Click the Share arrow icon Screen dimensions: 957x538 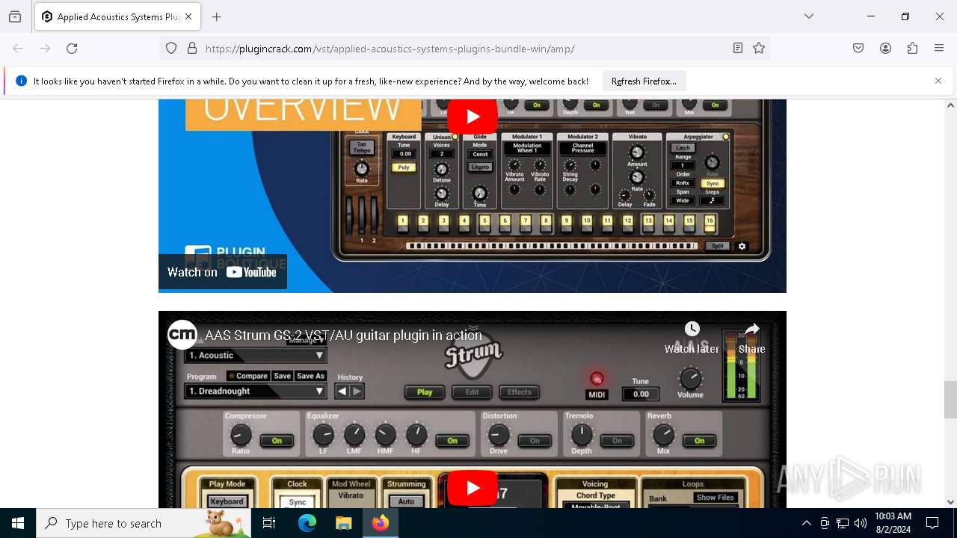(x=752, y=329)
